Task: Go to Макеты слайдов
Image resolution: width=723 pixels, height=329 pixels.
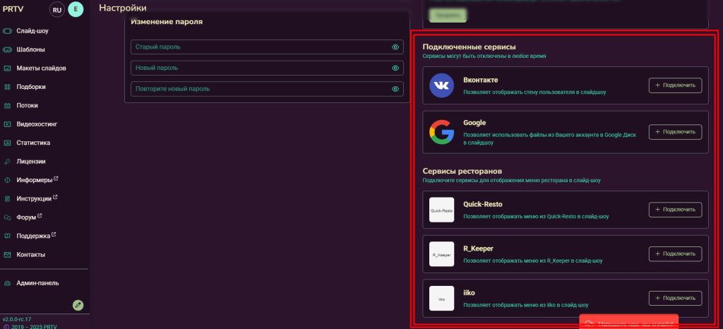Action: (41, 68)
